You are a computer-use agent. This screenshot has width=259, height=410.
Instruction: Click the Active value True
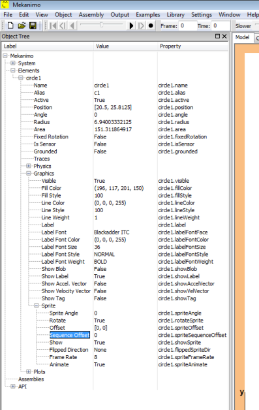99,100
